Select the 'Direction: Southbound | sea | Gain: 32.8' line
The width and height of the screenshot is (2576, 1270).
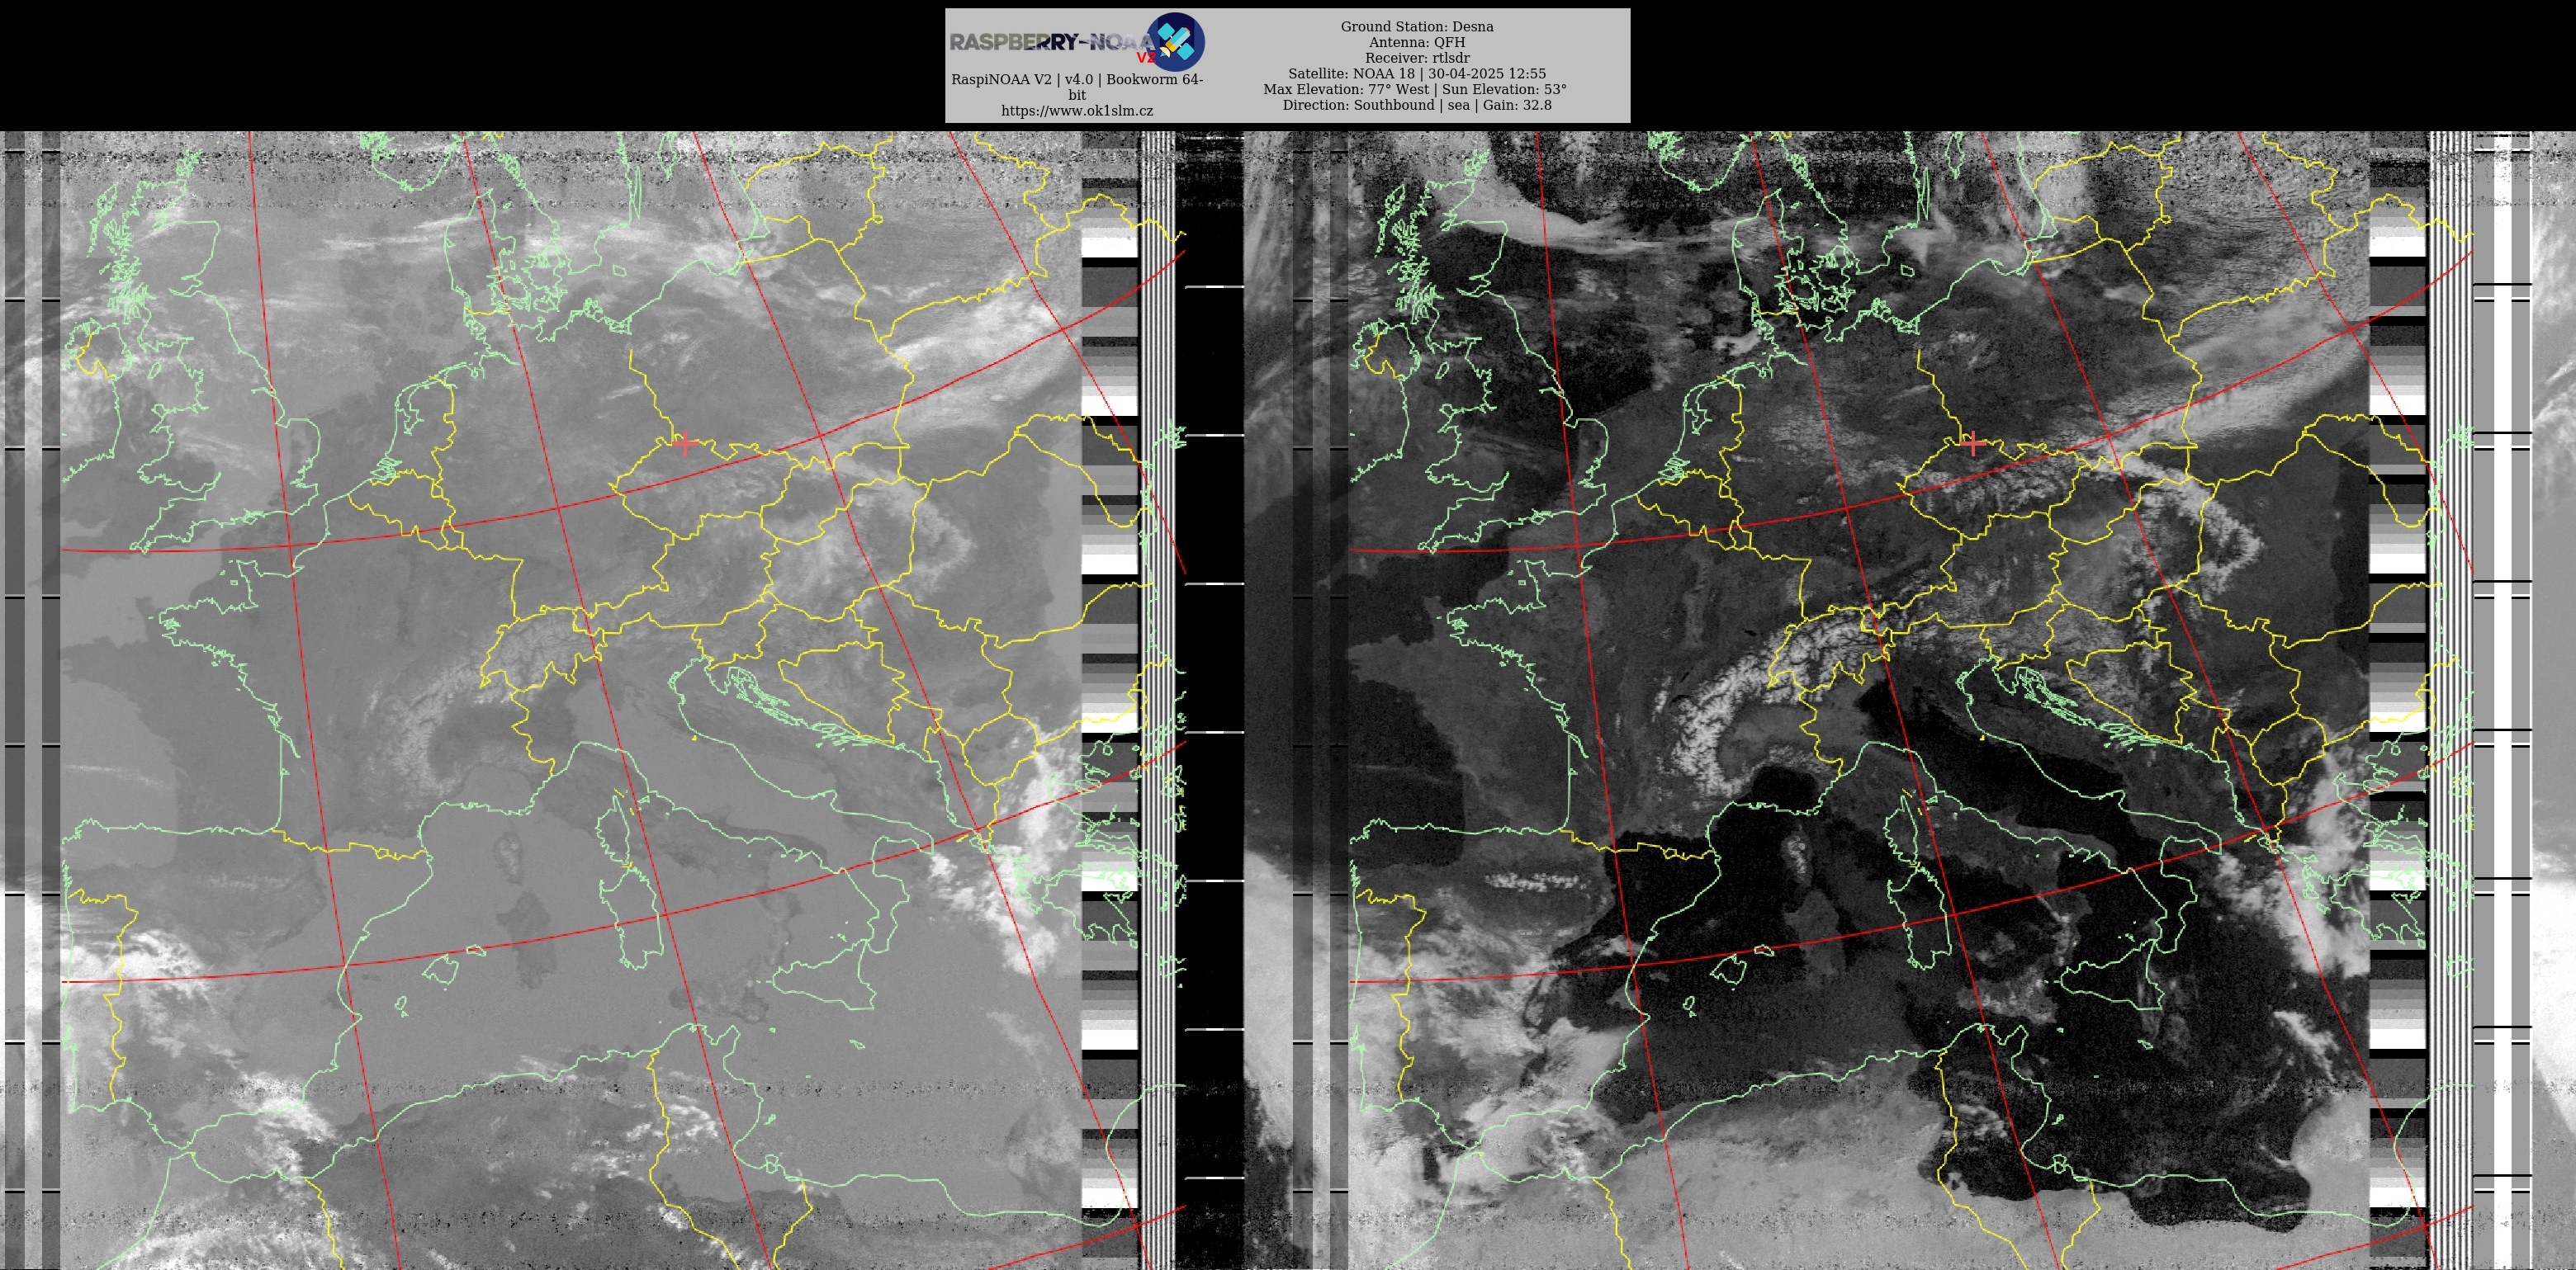pos(1417,105)
